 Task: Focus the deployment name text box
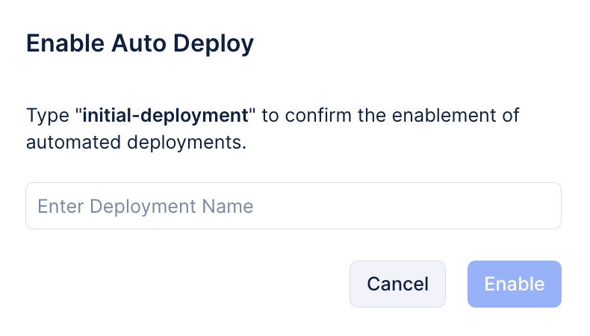point(293,206)
